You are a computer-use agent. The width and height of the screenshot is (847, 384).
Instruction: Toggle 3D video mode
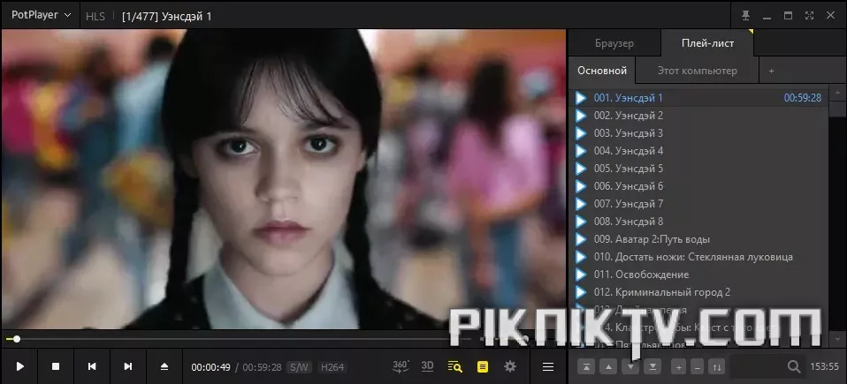point(427,366)
